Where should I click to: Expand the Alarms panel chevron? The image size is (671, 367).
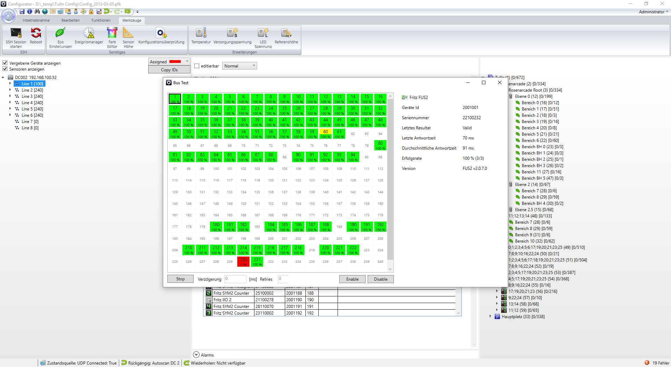click(x=196, y=354)
